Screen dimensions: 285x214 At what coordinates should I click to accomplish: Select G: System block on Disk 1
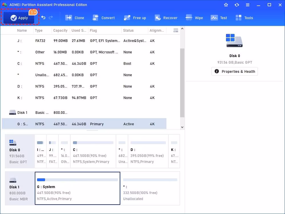point(78,188)
